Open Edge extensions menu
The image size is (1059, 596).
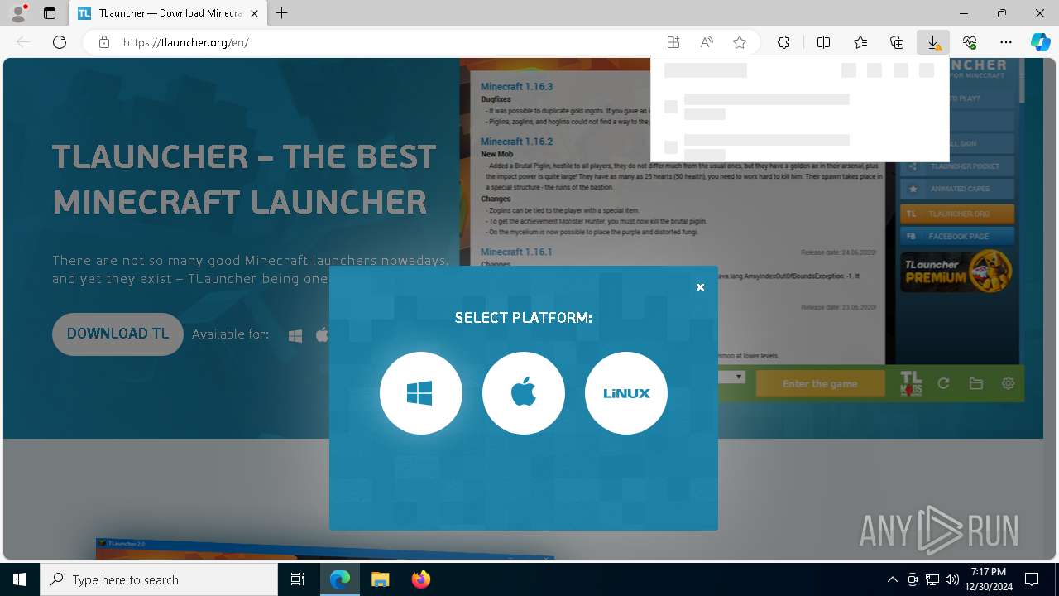(783, 42)
